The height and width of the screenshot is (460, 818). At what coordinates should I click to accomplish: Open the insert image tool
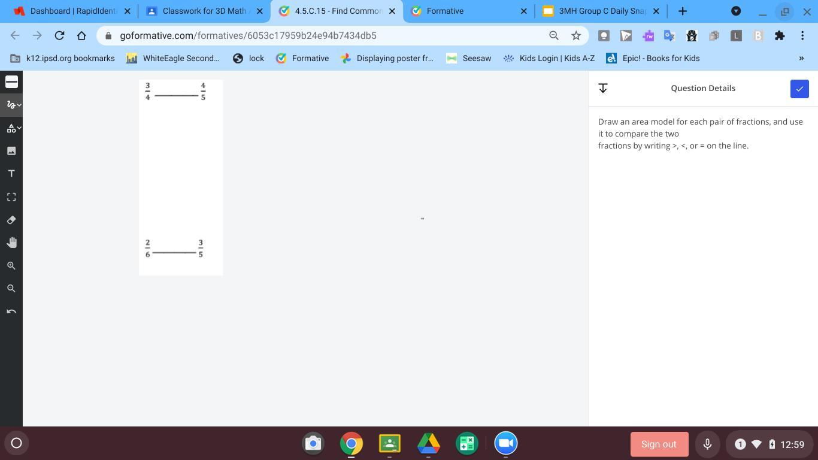click(11, 151)
